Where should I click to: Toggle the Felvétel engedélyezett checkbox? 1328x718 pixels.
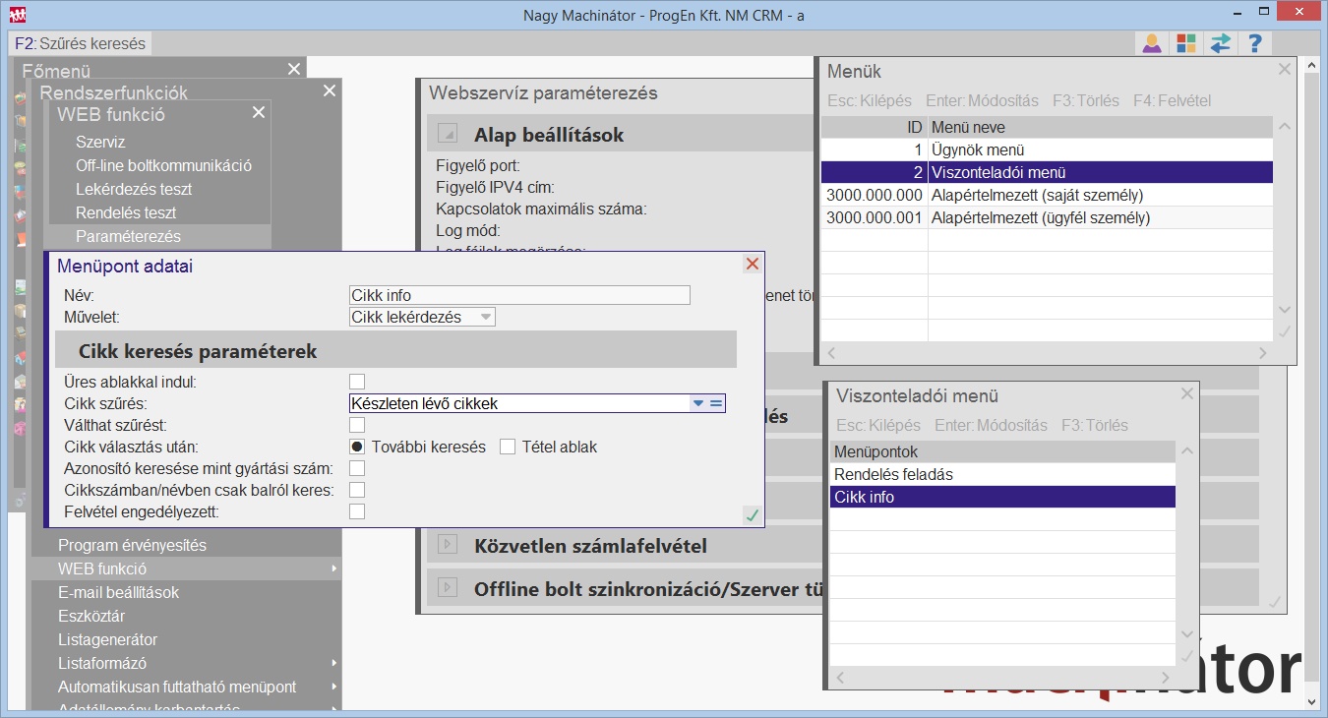point(357,511)
